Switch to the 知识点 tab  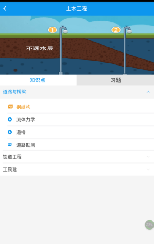pos(38,80)
